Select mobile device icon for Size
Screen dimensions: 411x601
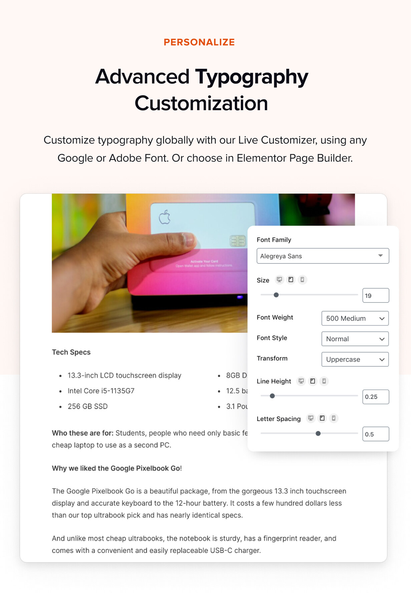pyautogui.click(x=302, y=279)
